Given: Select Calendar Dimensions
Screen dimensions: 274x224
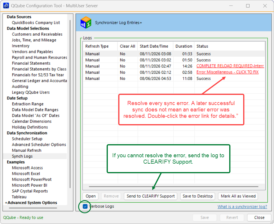Looking at the screenshot, I should [x=32, y=121].
